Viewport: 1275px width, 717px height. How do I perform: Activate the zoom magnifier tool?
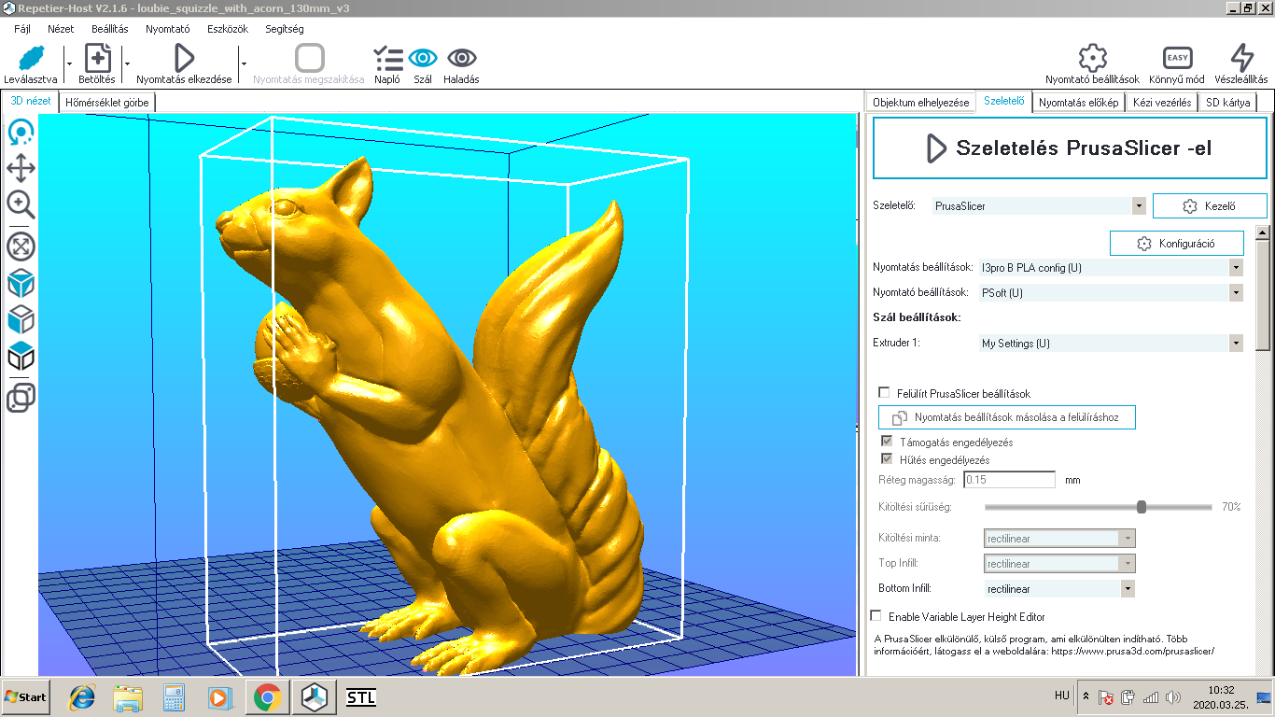[21, 204]
